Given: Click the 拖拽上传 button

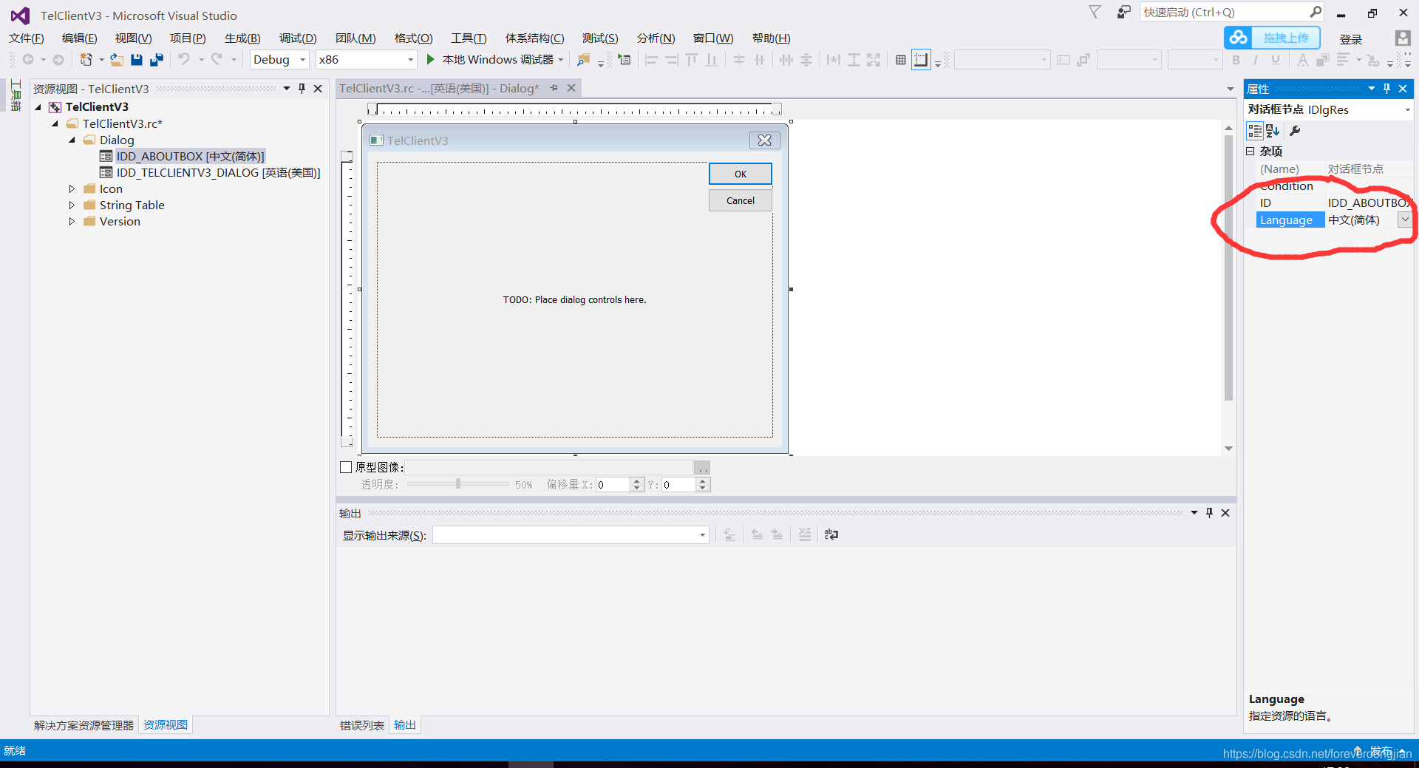Looking at the screenshot, I should click(x=1286, y=38).
